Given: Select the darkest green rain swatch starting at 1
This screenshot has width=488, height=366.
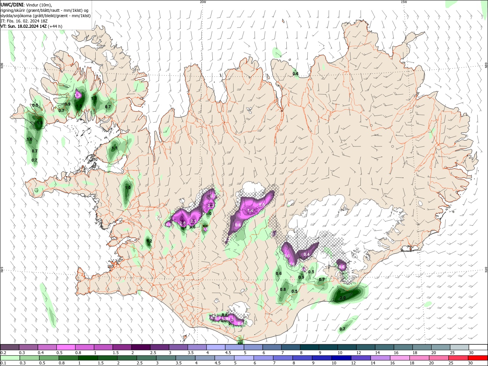Looking at the screenshot, I should coord(88,358).
